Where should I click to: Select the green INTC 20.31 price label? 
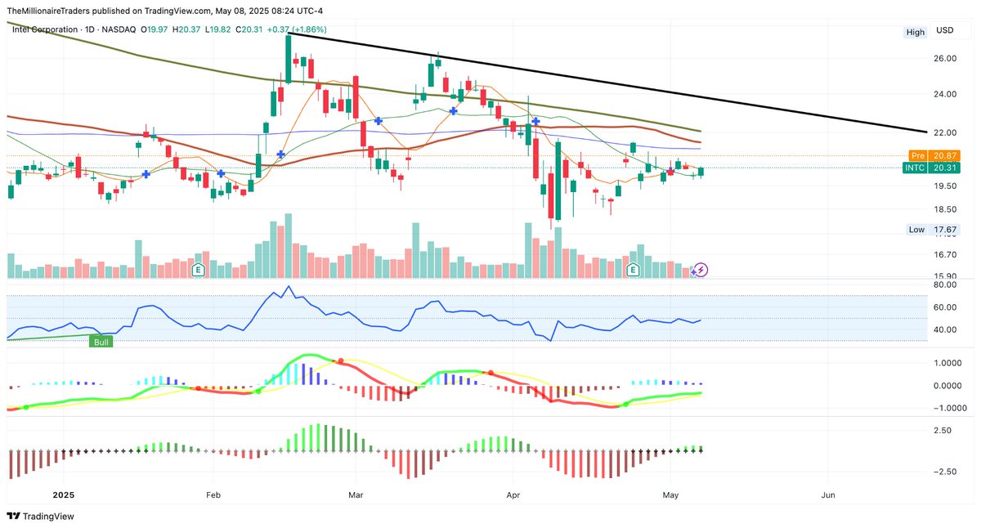(x=931, y=168)
